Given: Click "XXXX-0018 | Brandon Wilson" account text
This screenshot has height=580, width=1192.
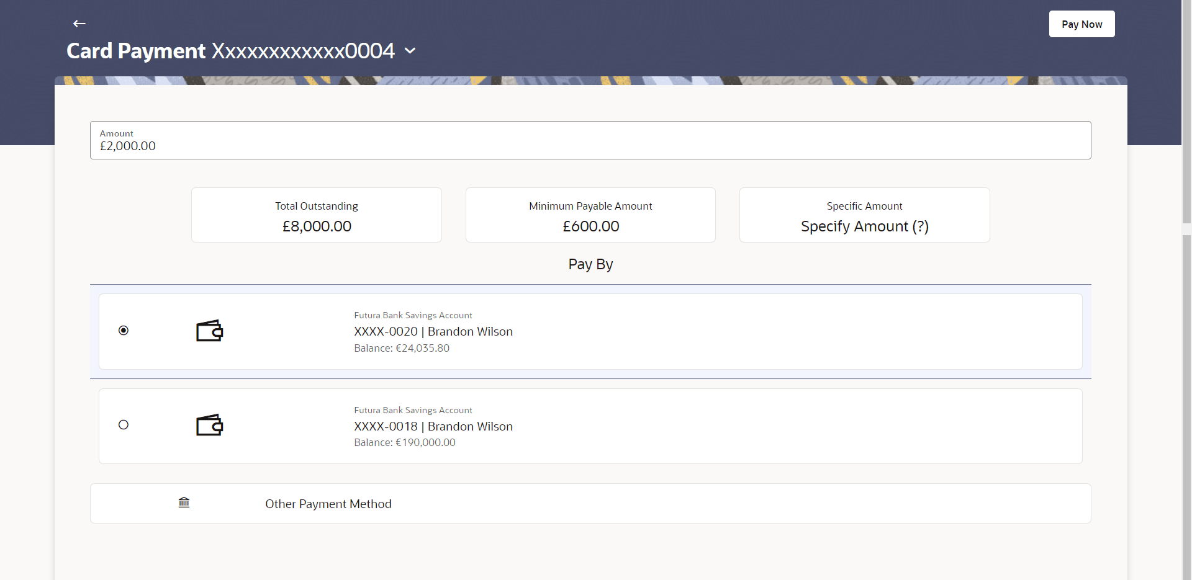Looking at the screenshot, I should point(433,427).
